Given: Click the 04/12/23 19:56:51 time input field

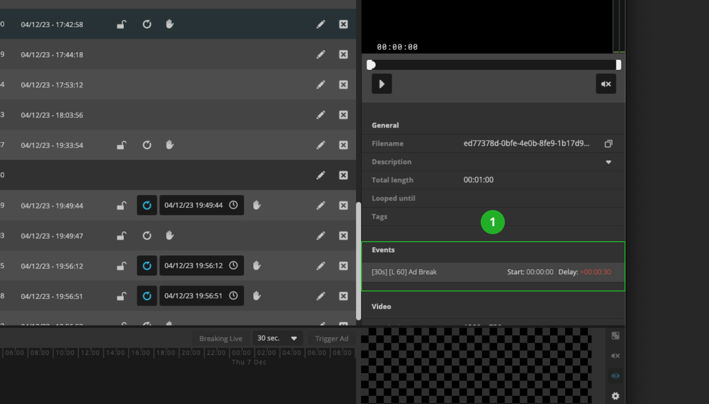Looking at the screenshot, I should [x=193, y=296].
